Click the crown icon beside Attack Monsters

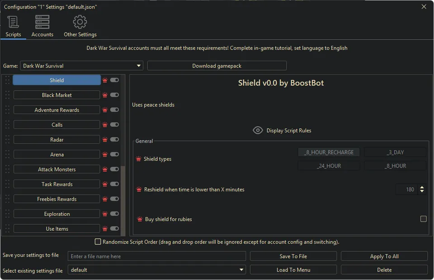(x=105, y=169)
